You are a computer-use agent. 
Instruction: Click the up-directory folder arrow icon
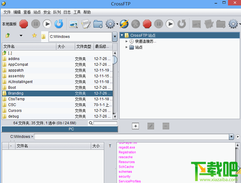point(8,36)
